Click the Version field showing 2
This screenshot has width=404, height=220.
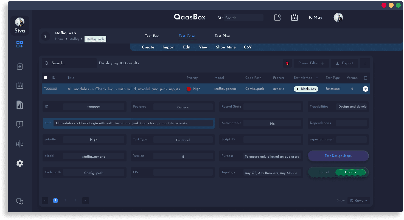click(x=183, y=156)
